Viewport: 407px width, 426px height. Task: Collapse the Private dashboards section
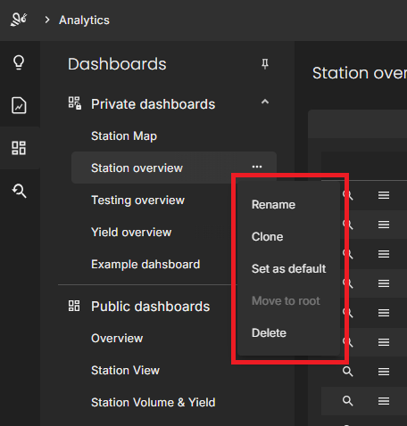(x=265, y=102)
